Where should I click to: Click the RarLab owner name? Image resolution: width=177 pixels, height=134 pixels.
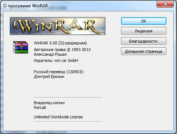(x=40, y=107)
